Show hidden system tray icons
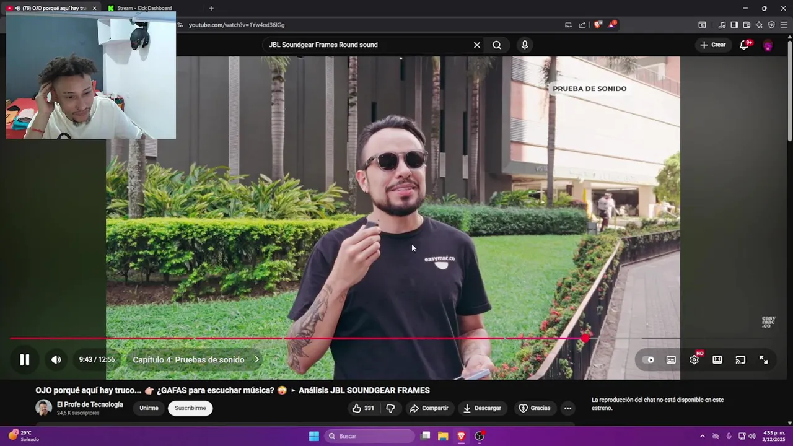Viewport: 793px width, 446px height. click(702, 436)
